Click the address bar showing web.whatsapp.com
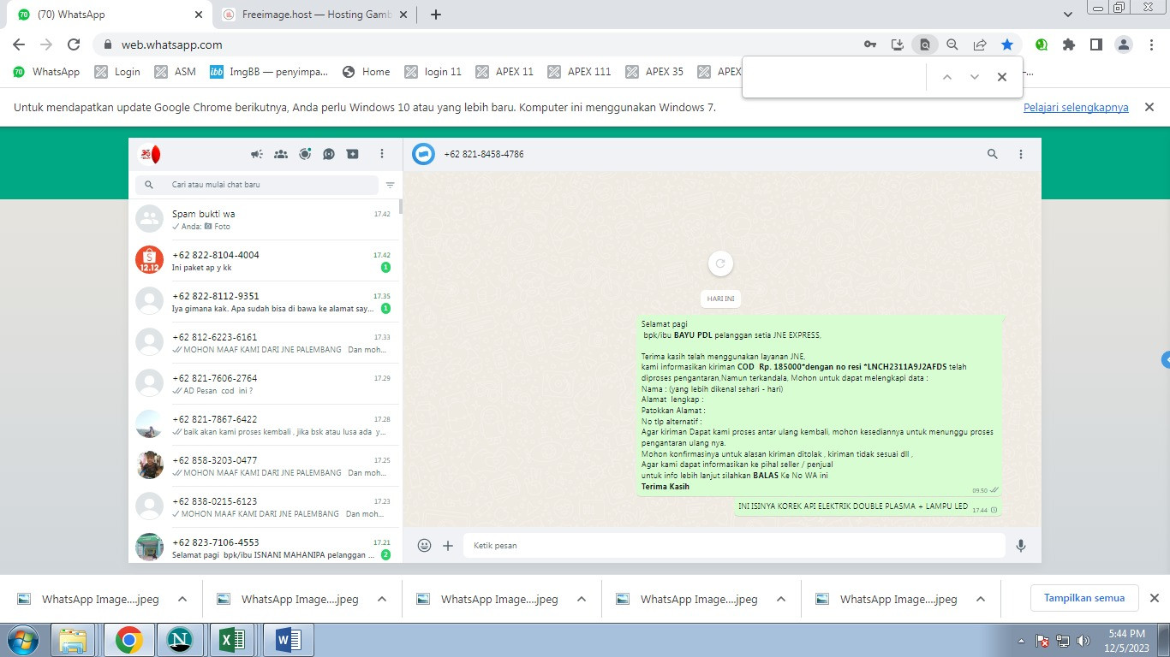Image resolution: width=1170 pixels, height=657 pixels. (480, 44)
